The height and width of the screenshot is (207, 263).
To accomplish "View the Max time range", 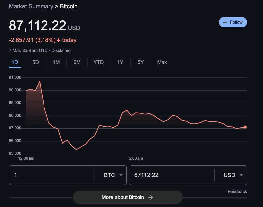I will [162, 62].
